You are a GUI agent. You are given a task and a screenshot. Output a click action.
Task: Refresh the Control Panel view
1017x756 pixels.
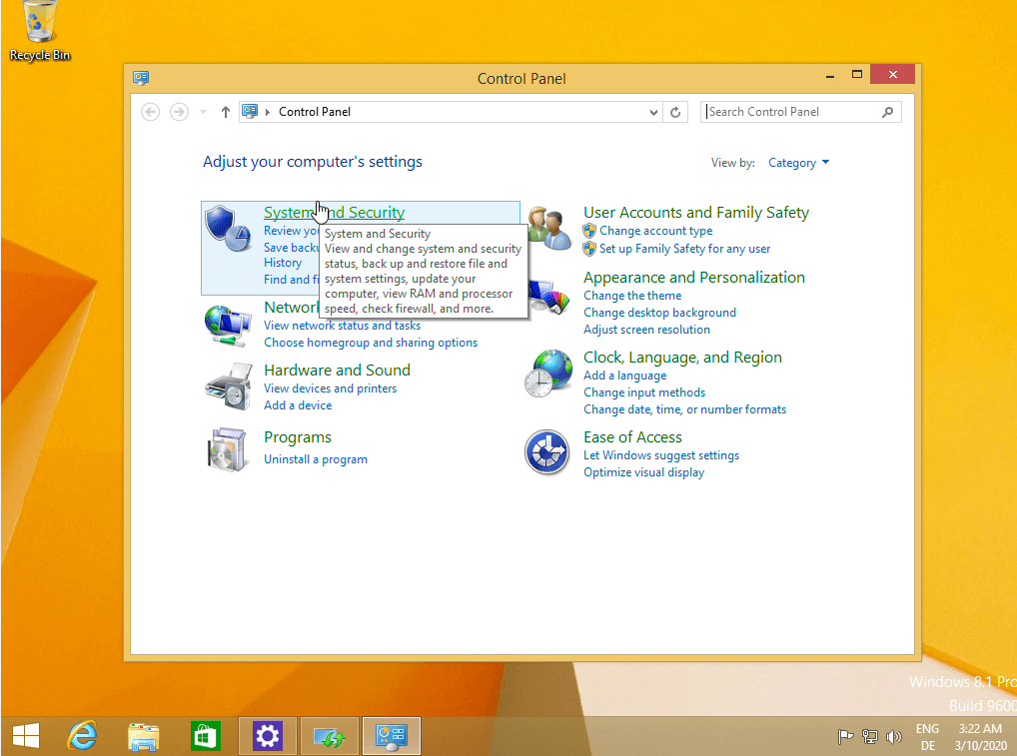click(675, 112)
